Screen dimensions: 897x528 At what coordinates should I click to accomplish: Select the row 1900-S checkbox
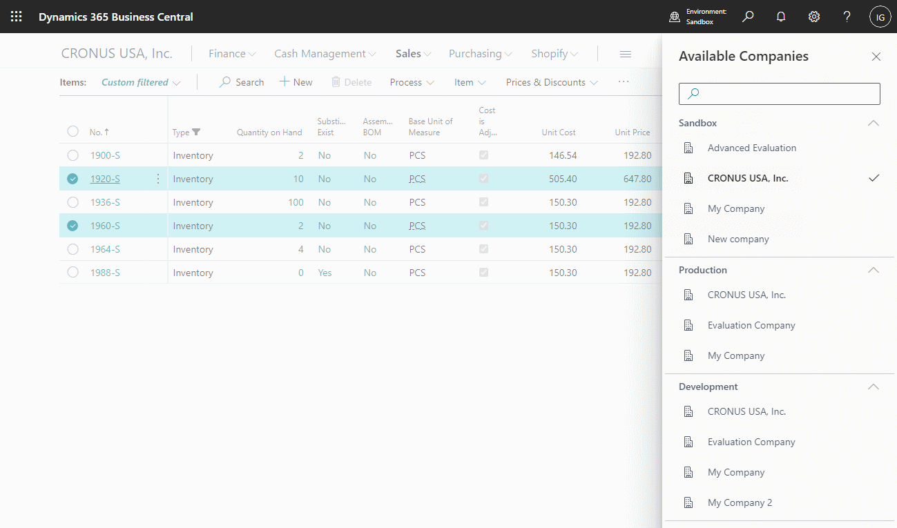coord(73,155)
